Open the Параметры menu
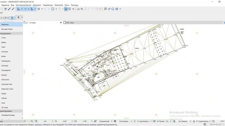The width and height of the screenshot is (225, 126). [x=48, y=5]
